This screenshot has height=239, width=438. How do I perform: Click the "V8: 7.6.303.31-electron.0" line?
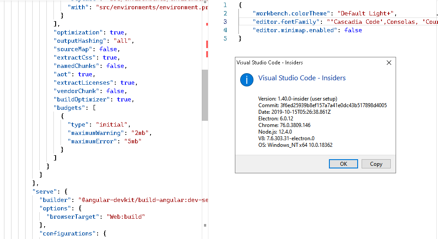(x=286, y=138)
